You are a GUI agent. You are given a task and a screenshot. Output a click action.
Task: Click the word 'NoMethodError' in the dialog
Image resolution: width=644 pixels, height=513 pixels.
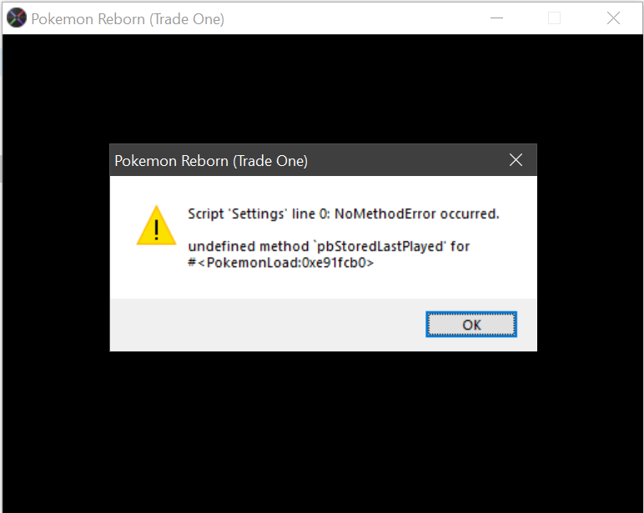point(385,214)
